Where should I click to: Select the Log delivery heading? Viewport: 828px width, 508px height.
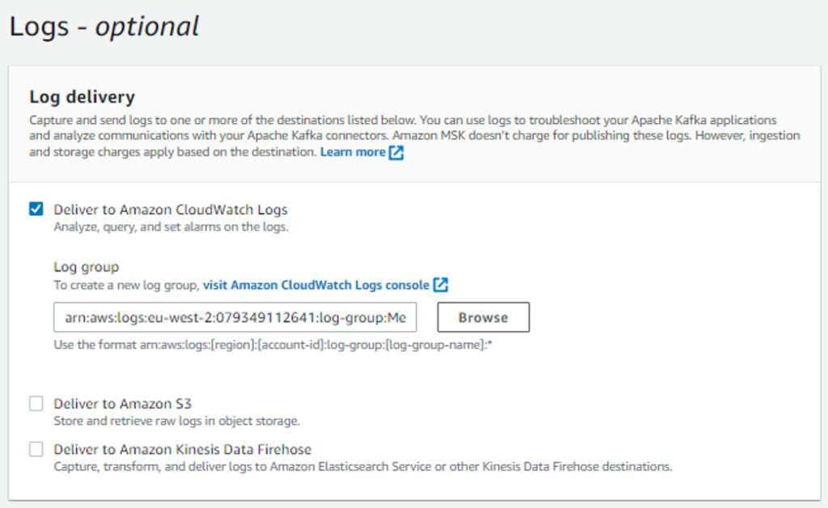click(x=82, y=96)
